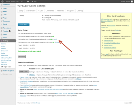Click the Plugins update count badge
Screen dimensions: 134x105
10,31
